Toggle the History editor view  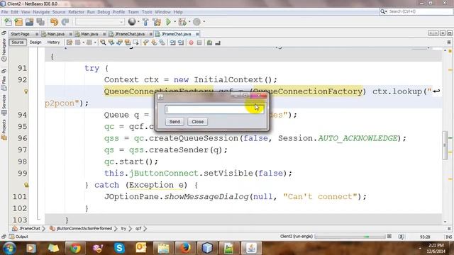click(x=53, y=42)
